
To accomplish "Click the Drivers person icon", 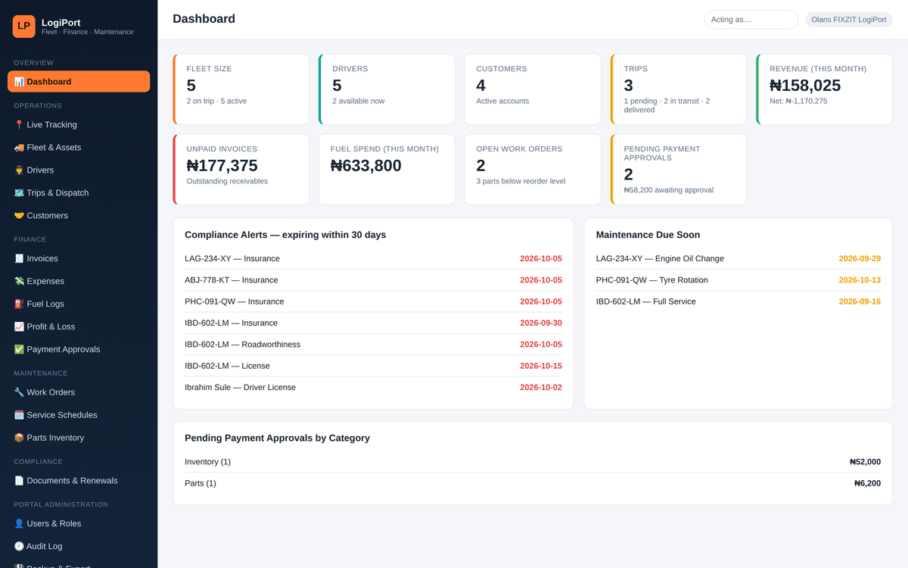I will tap(19, 170).
